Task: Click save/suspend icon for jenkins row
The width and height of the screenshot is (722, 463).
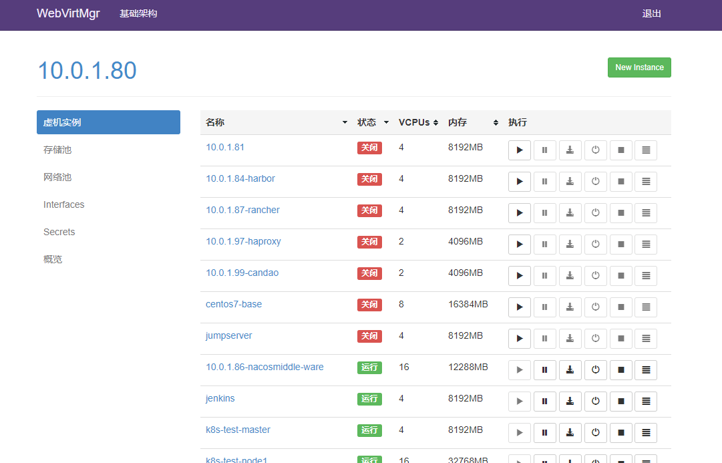Action: tap(570, 402)
